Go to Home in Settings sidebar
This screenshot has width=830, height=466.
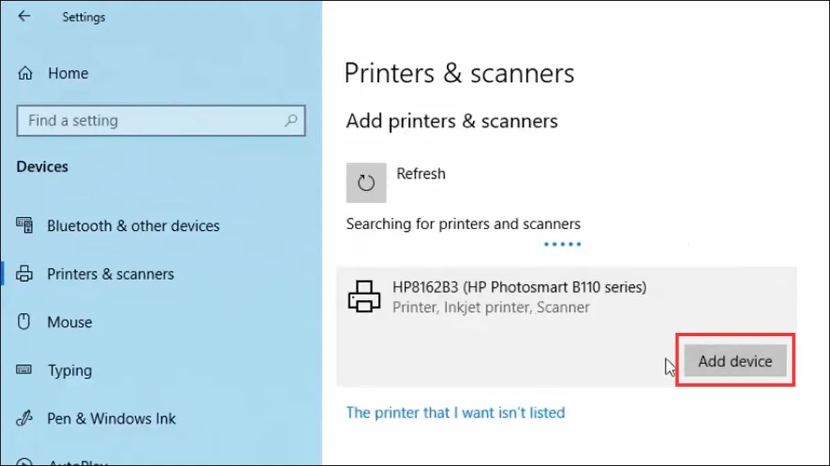click(68, 73)
